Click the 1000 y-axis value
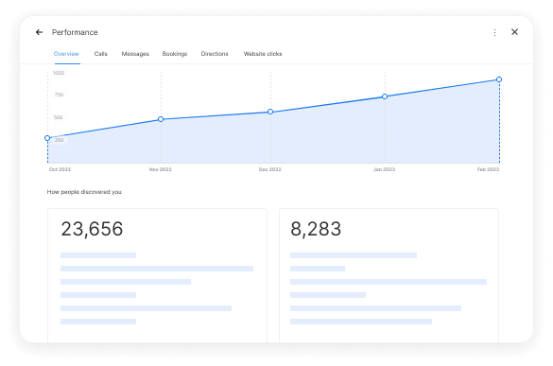This screenshot has width=553, height=366. [59, 73]
